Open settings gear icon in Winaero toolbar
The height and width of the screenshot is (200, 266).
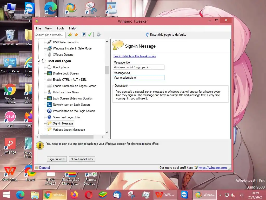98,35
